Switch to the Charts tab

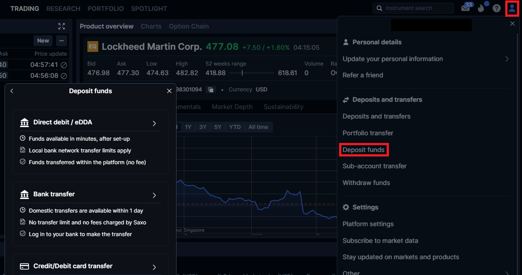pos(151,26)
